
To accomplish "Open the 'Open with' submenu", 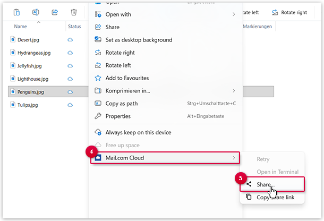I will [165, 14].
